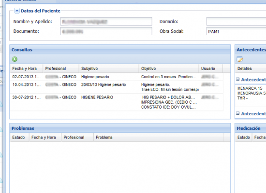Click the Obra Social field showing PAMI

click(x=236, y=31)
